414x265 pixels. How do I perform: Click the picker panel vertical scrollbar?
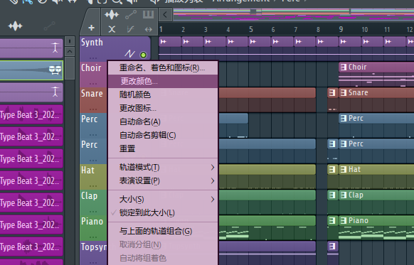70,68
